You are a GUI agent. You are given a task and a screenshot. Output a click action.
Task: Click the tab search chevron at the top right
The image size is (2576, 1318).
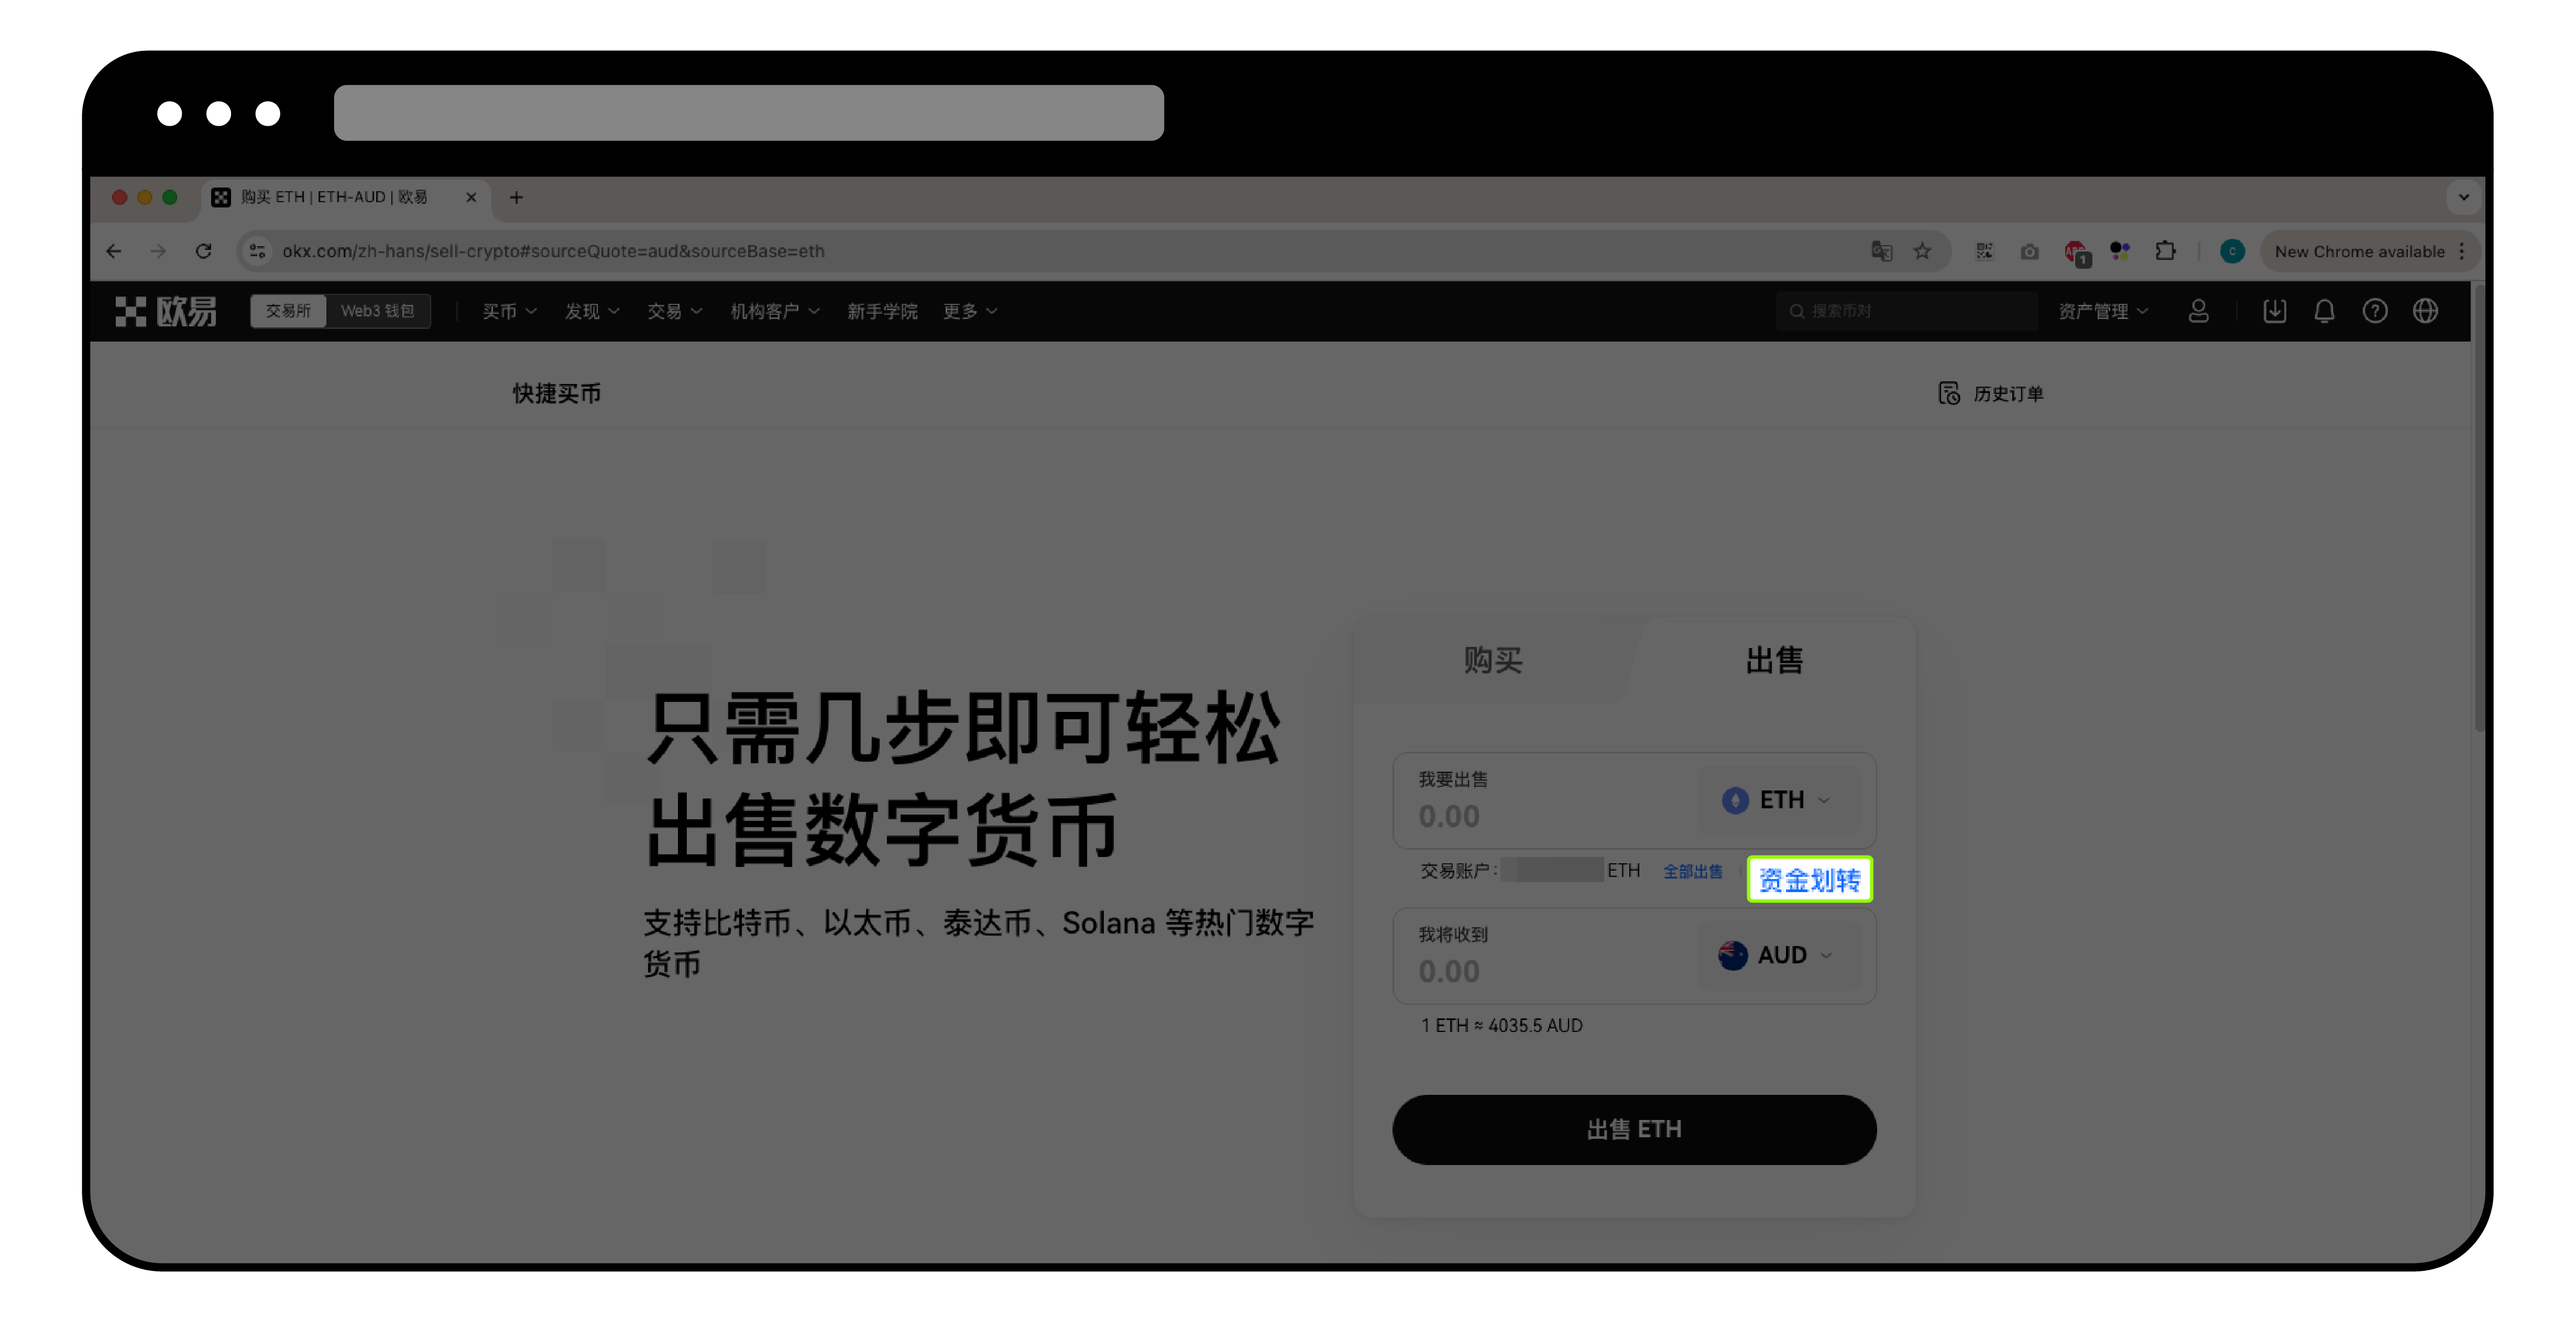pyautogui.click(x=2464, y=197)
